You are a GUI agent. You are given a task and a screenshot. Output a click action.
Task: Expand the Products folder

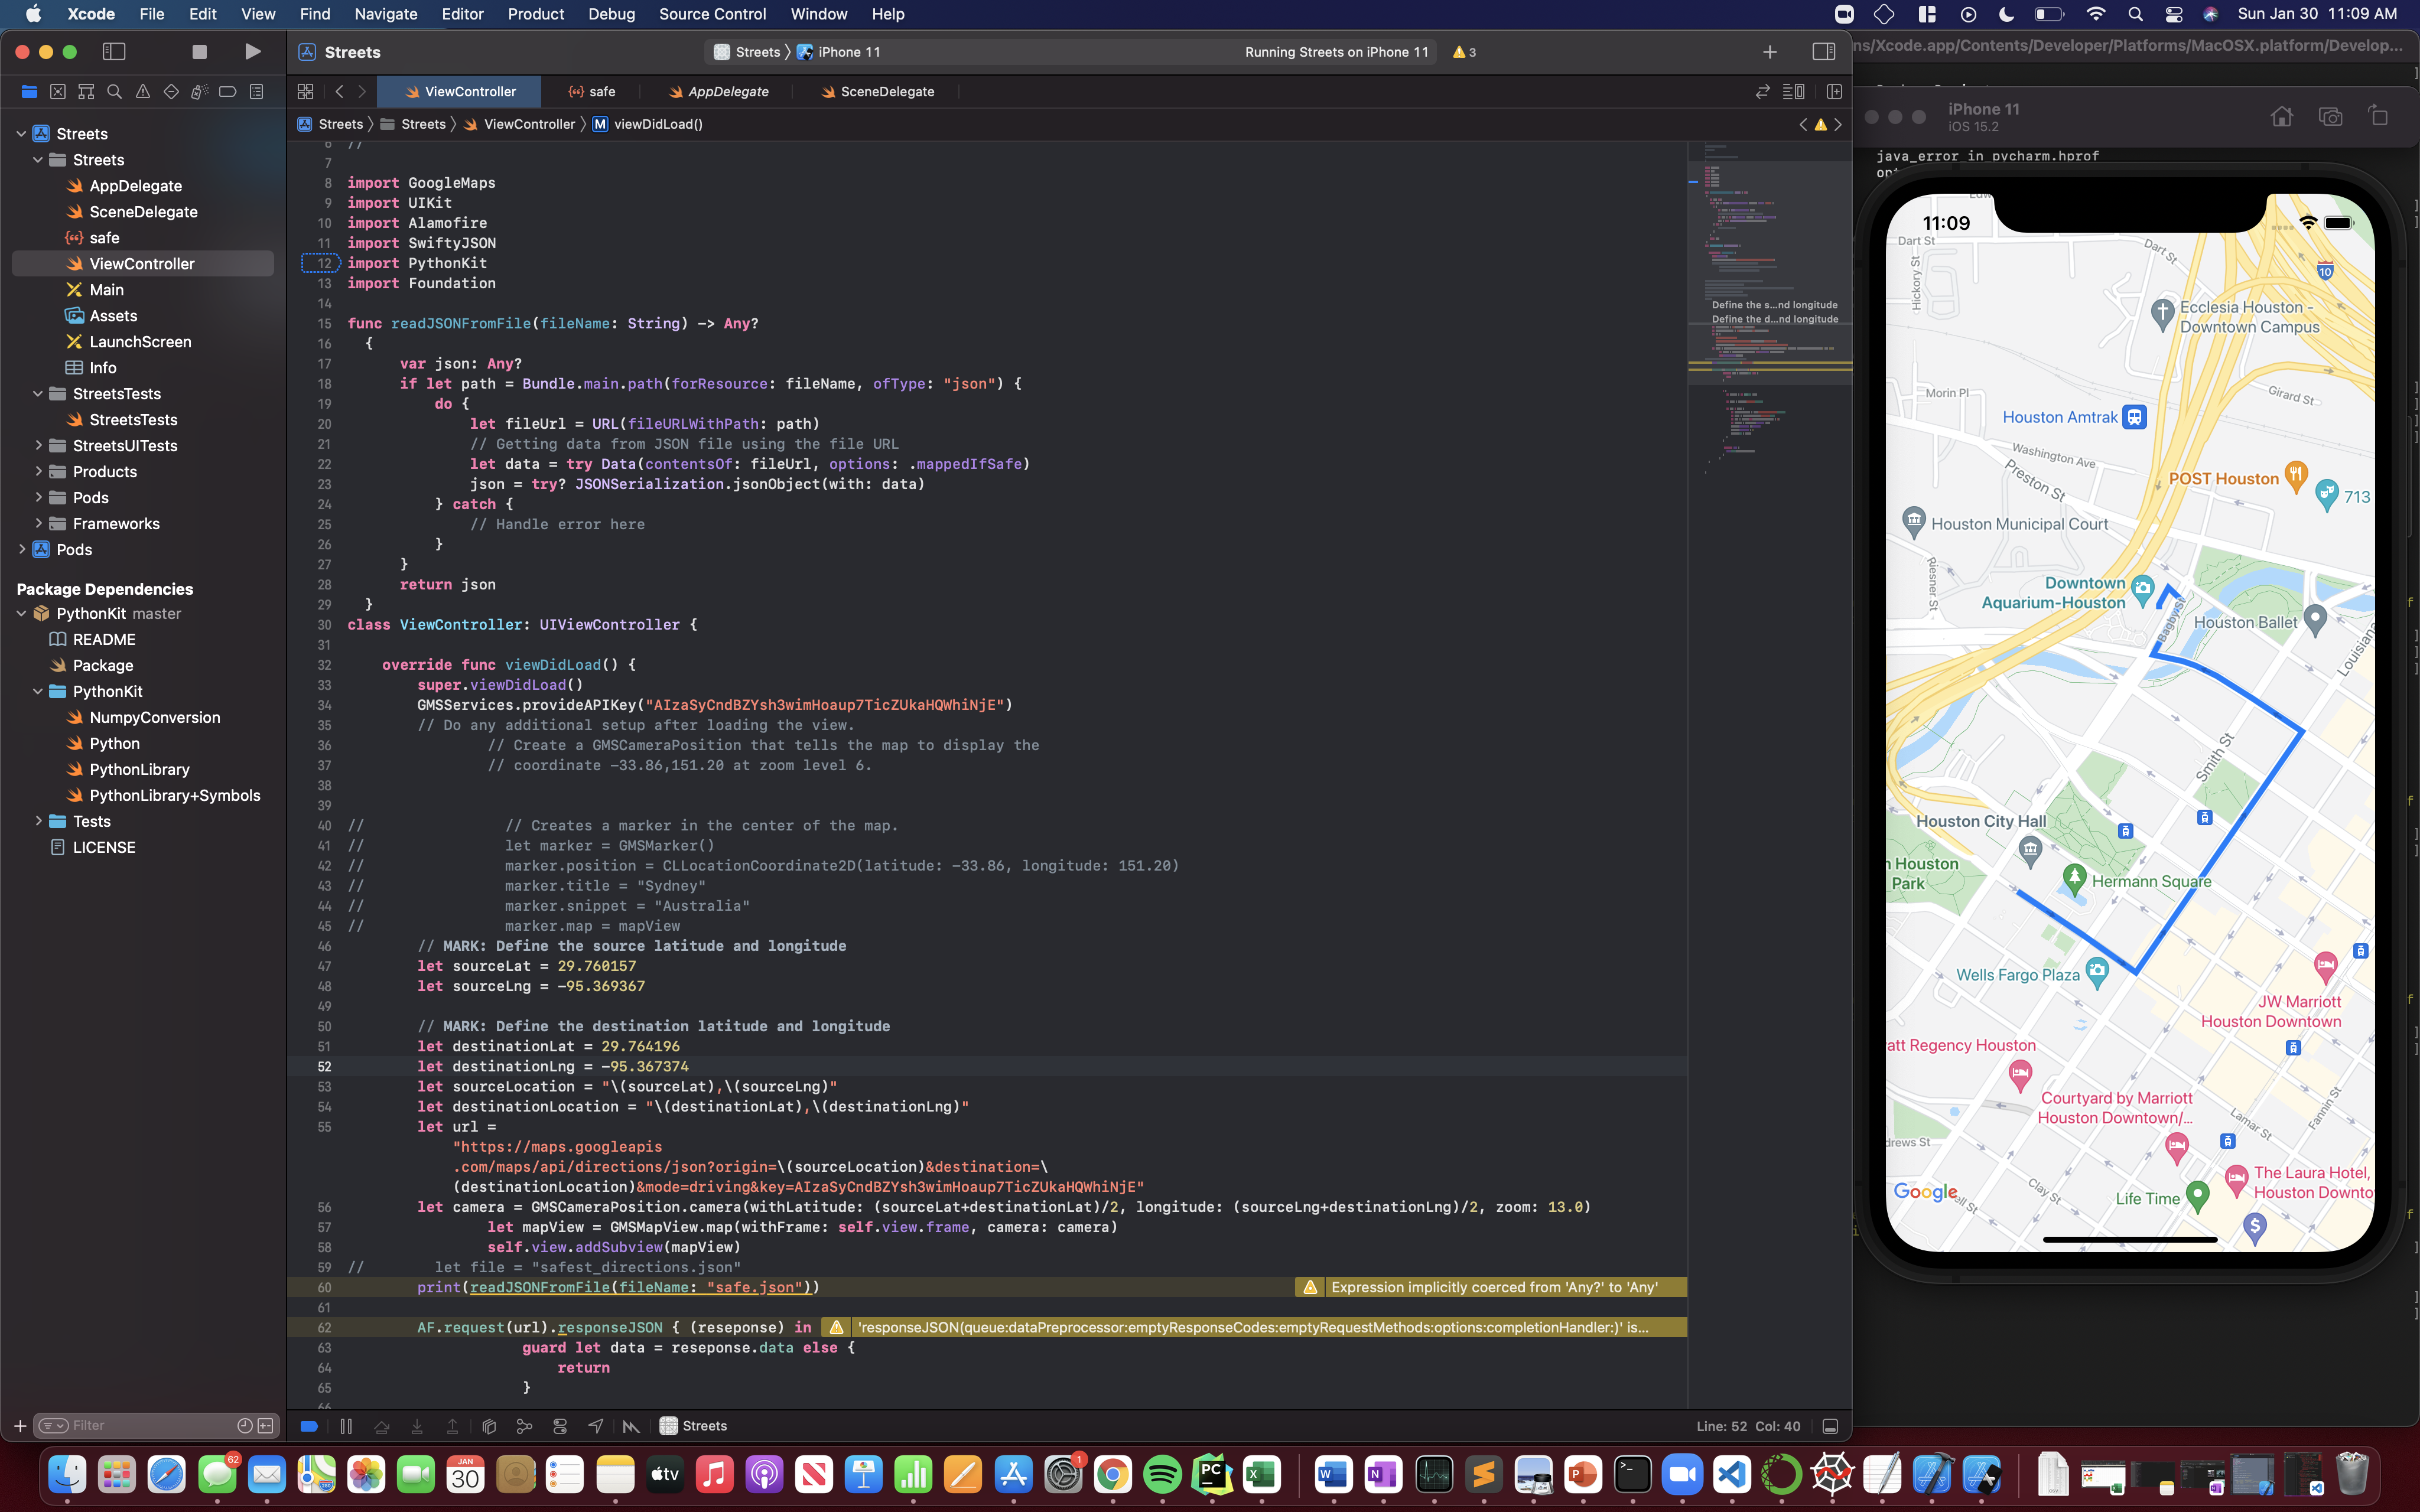pyautogui.click(x=38, y=472)
